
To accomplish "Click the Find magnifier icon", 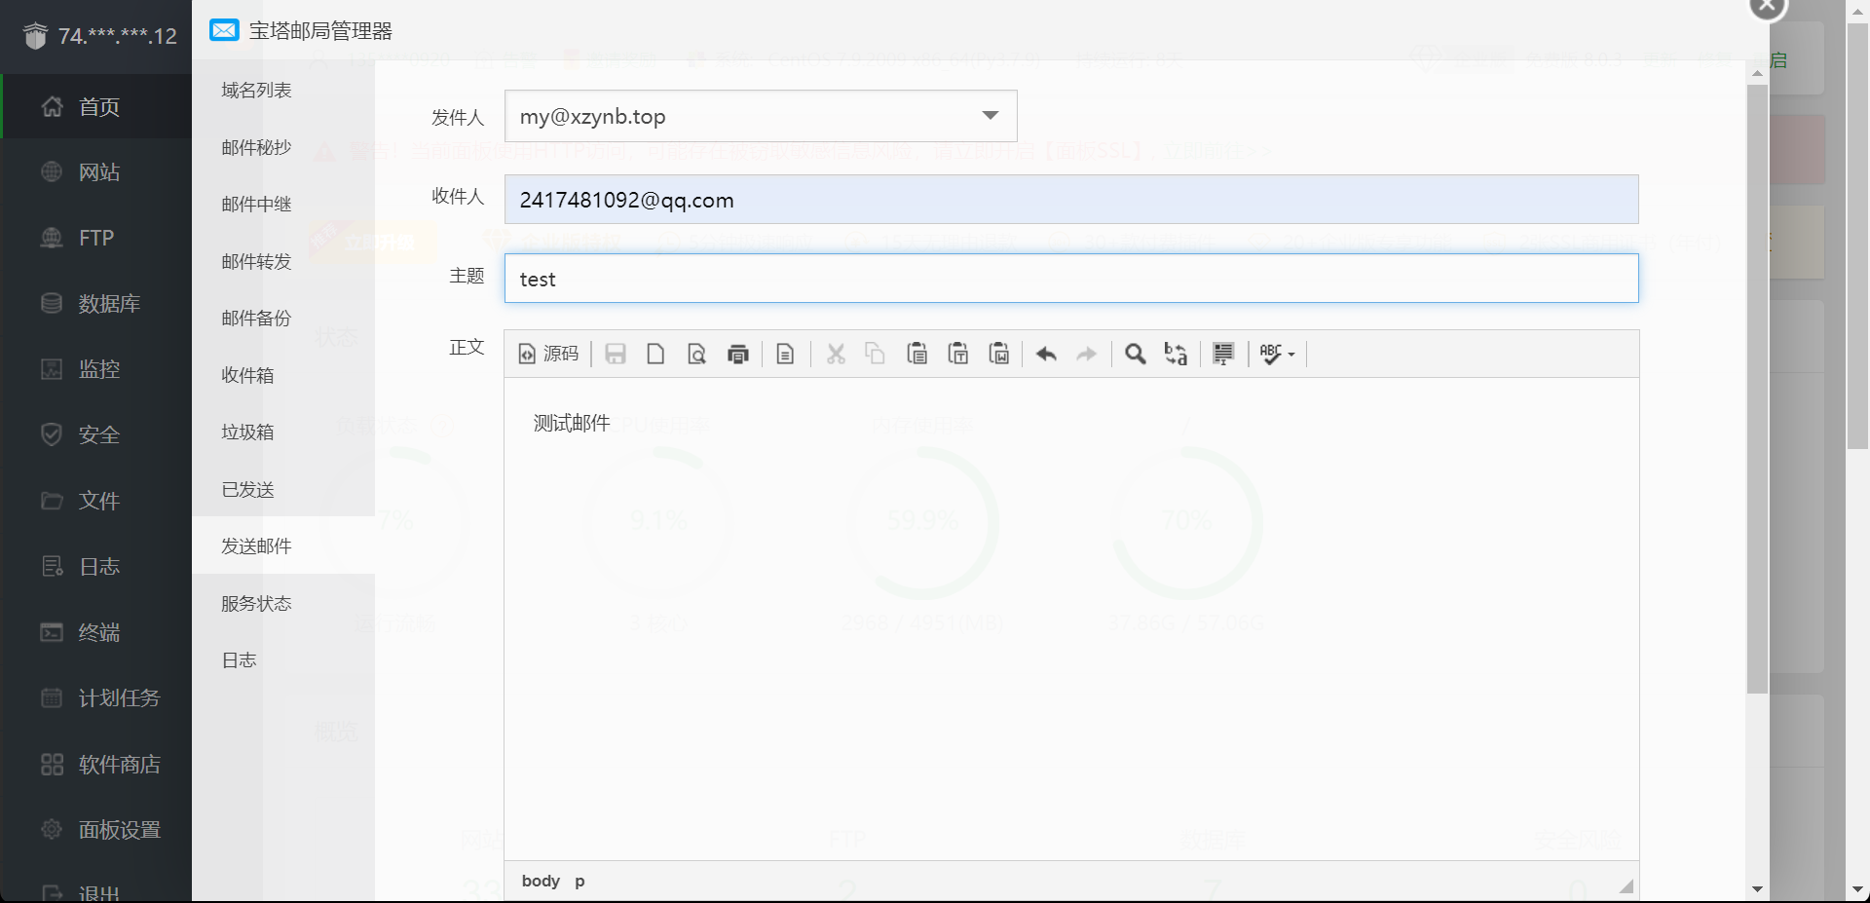I will coord(1135,354).
